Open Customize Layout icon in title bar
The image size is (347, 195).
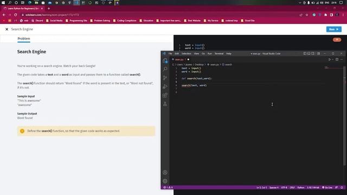click(x=318, y=54)
